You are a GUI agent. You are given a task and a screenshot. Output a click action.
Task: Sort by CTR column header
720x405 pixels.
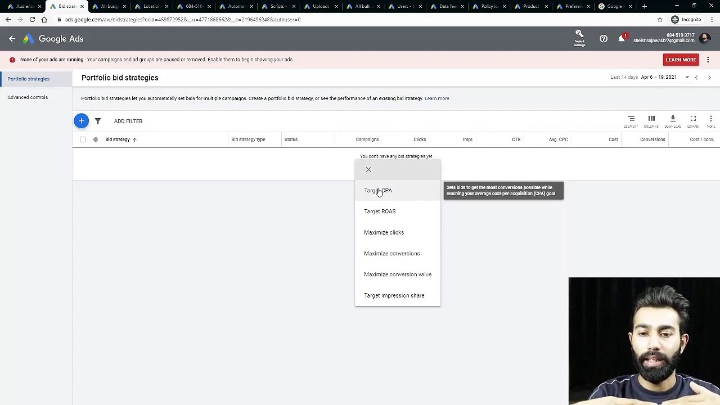click(516, 139)
